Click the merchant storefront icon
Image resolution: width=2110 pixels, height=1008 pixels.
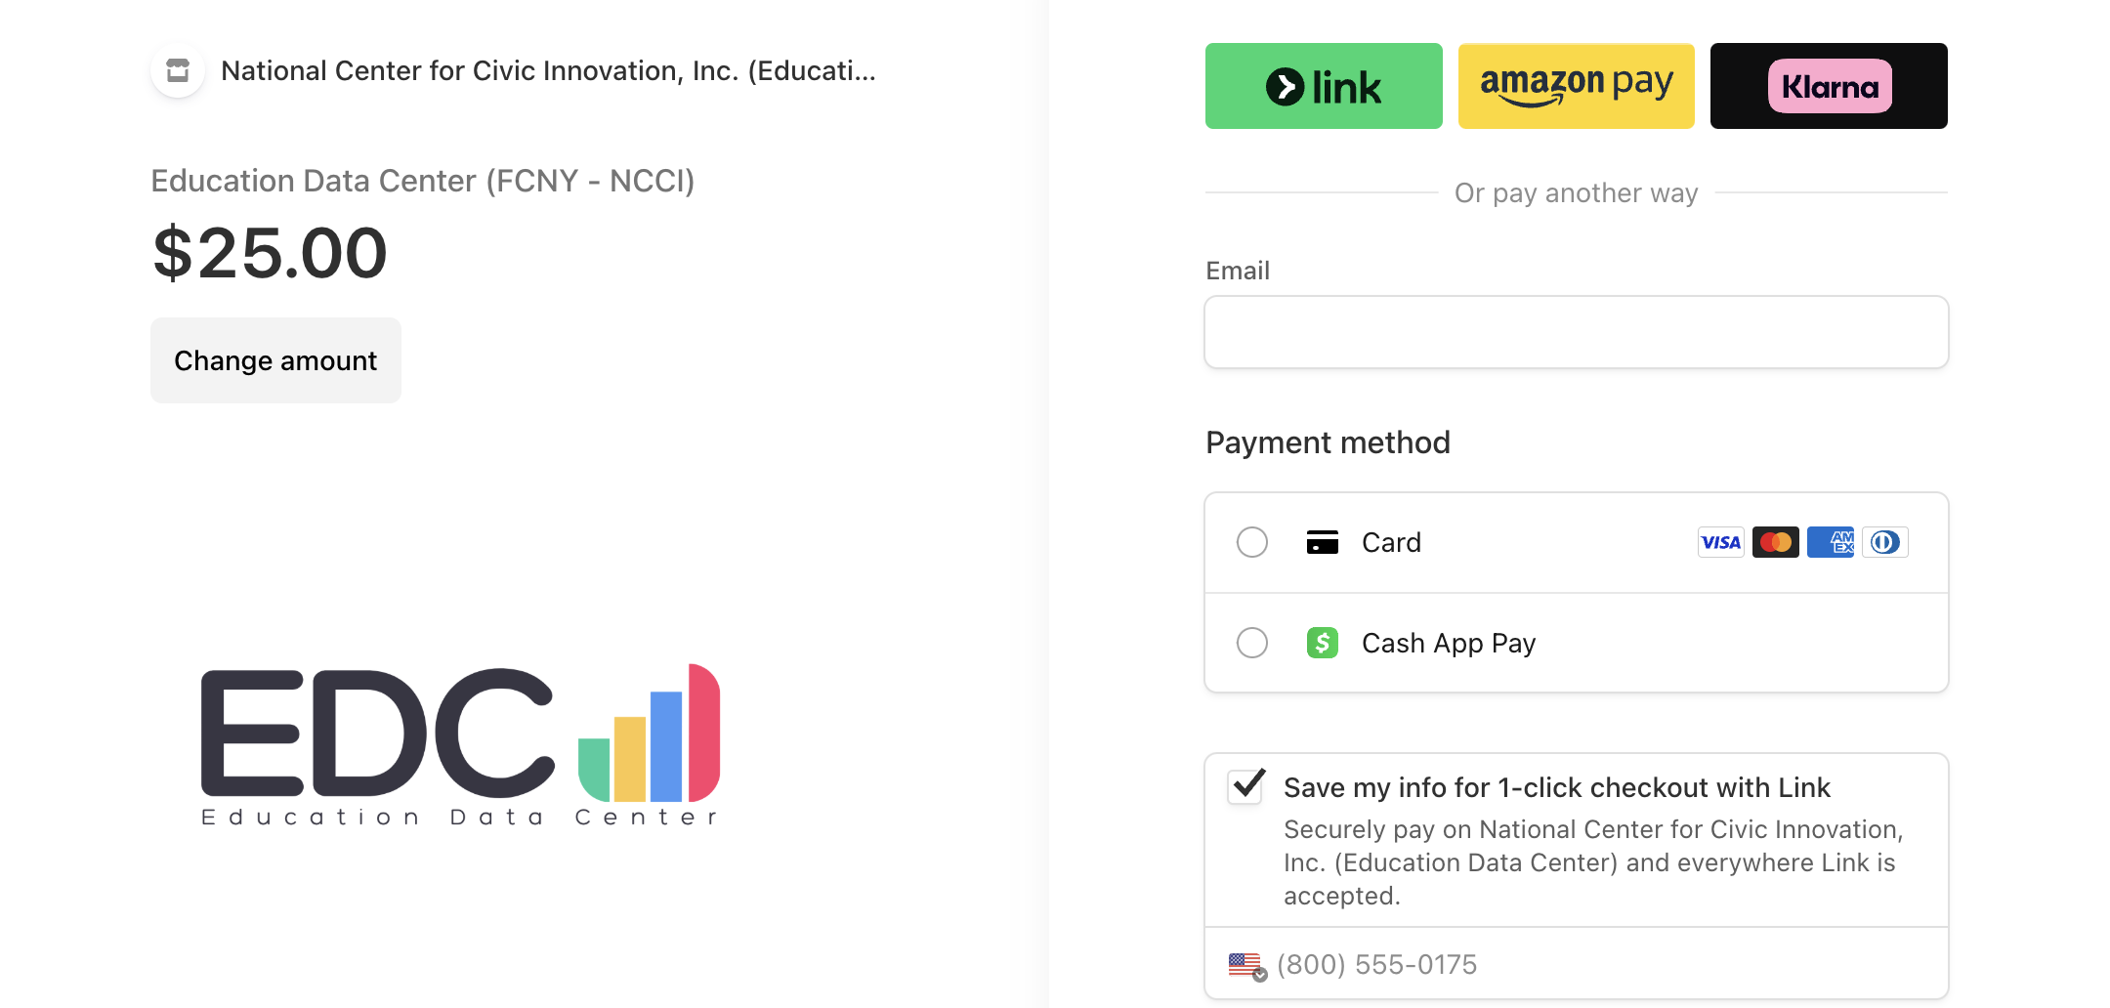[x=178, y=70]
